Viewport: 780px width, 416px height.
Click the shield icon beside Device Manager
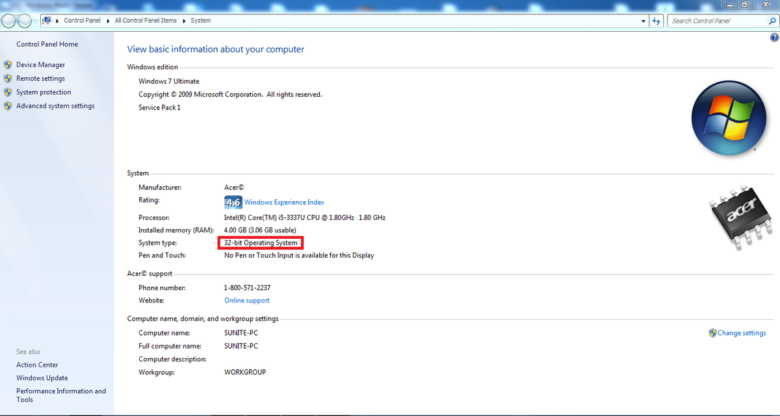point(7,65)
